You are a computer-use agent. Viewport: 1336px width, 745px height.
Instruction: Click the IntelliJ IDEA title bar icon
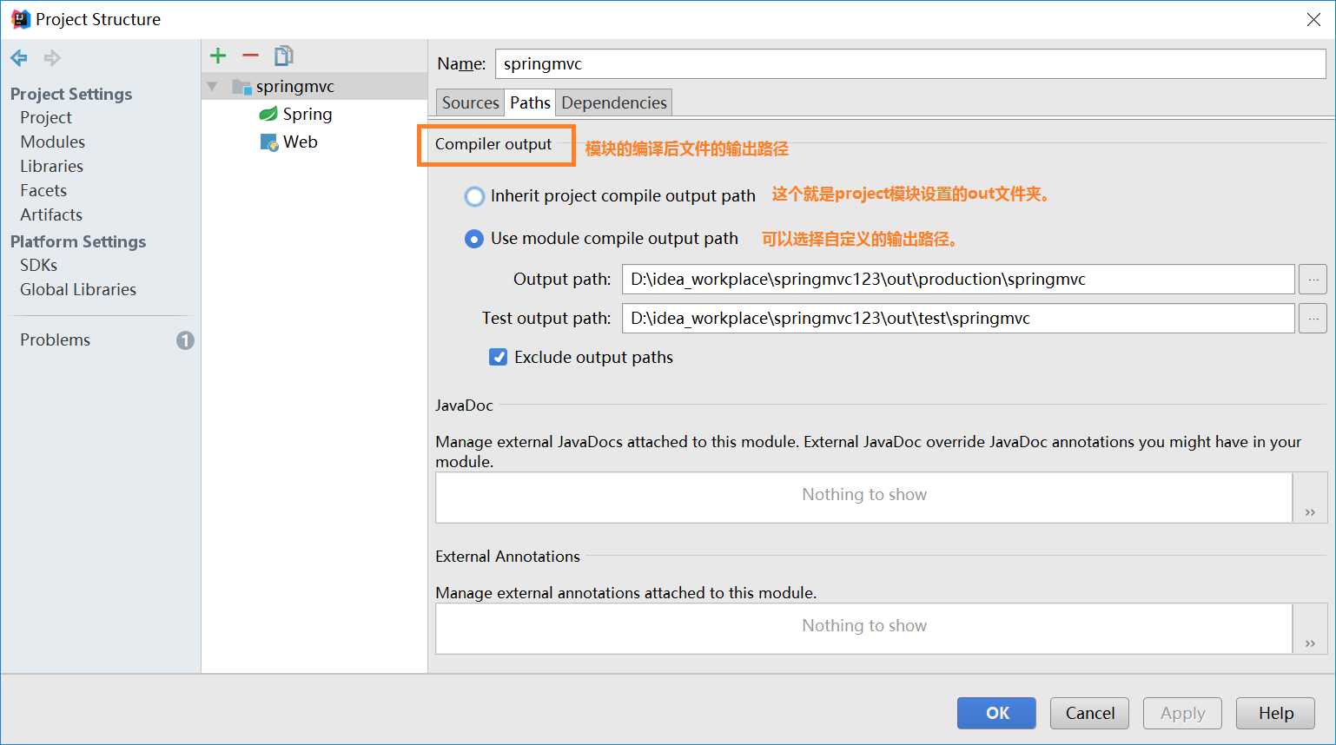(21, 19)
